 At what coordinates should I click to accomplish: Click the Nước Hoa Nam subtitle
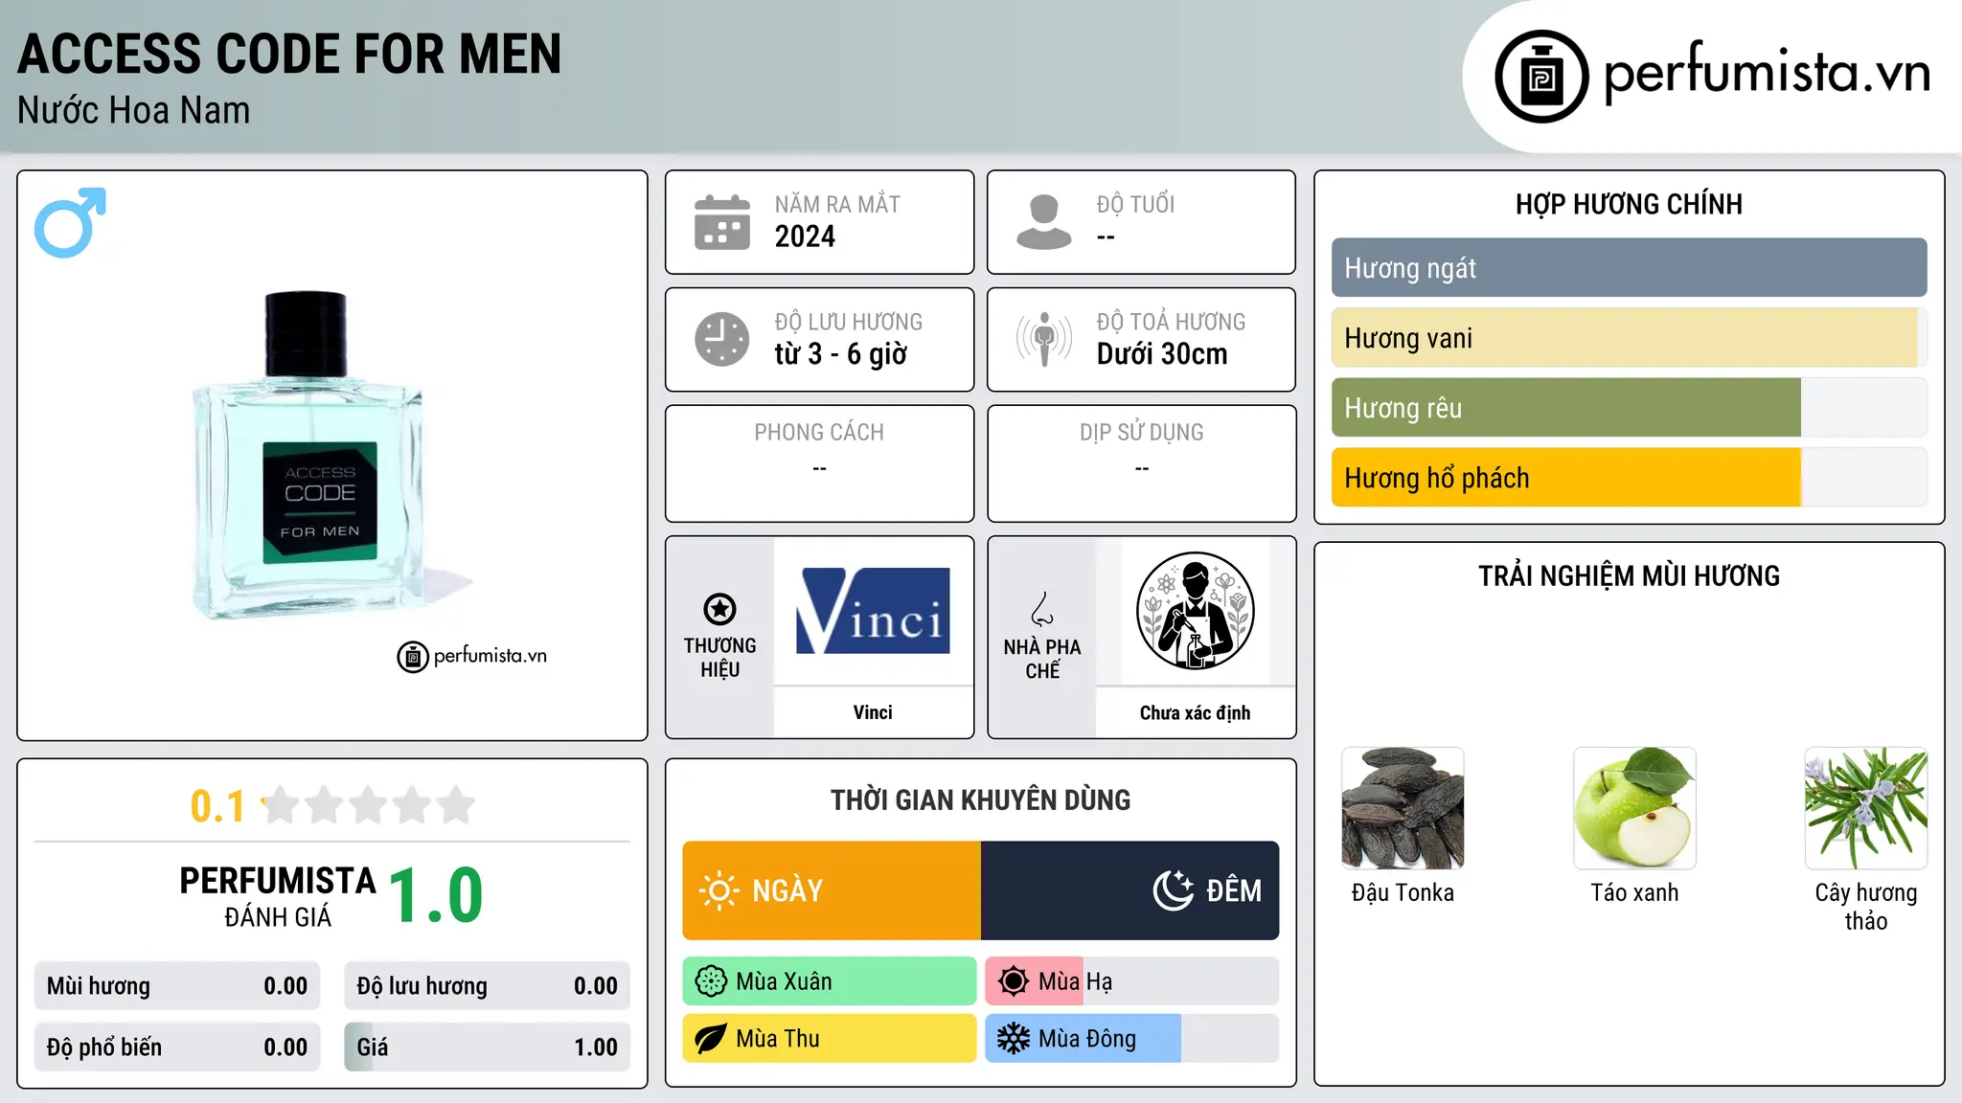pyautogui.click(x=134, y=111)
